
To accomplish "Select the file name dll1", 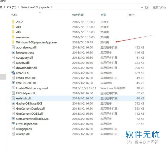I will pos(19,27).
